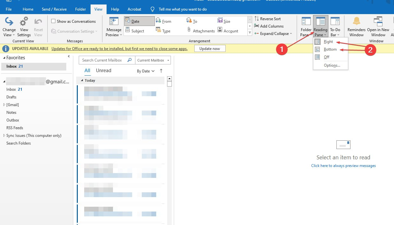
Task: Click the Update now button
Action: 210,49
